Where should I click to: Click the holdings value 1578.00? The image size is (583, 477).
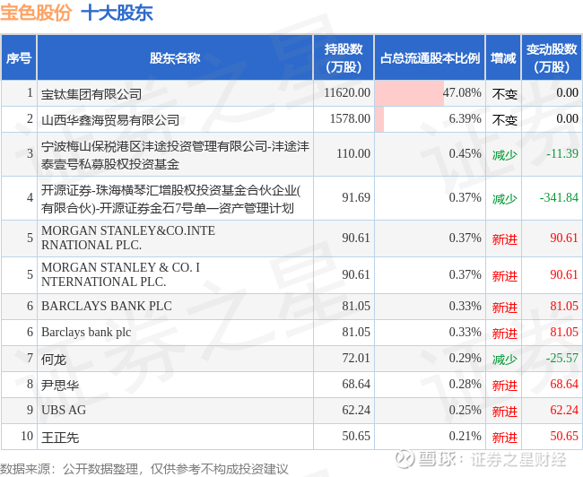pos(350,118)
